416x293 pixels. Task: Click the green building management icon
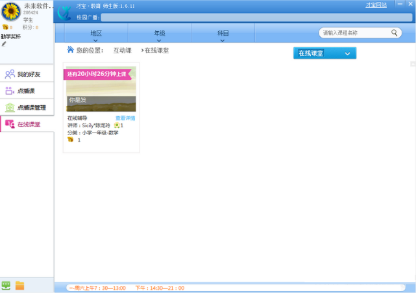coord(10,108)
